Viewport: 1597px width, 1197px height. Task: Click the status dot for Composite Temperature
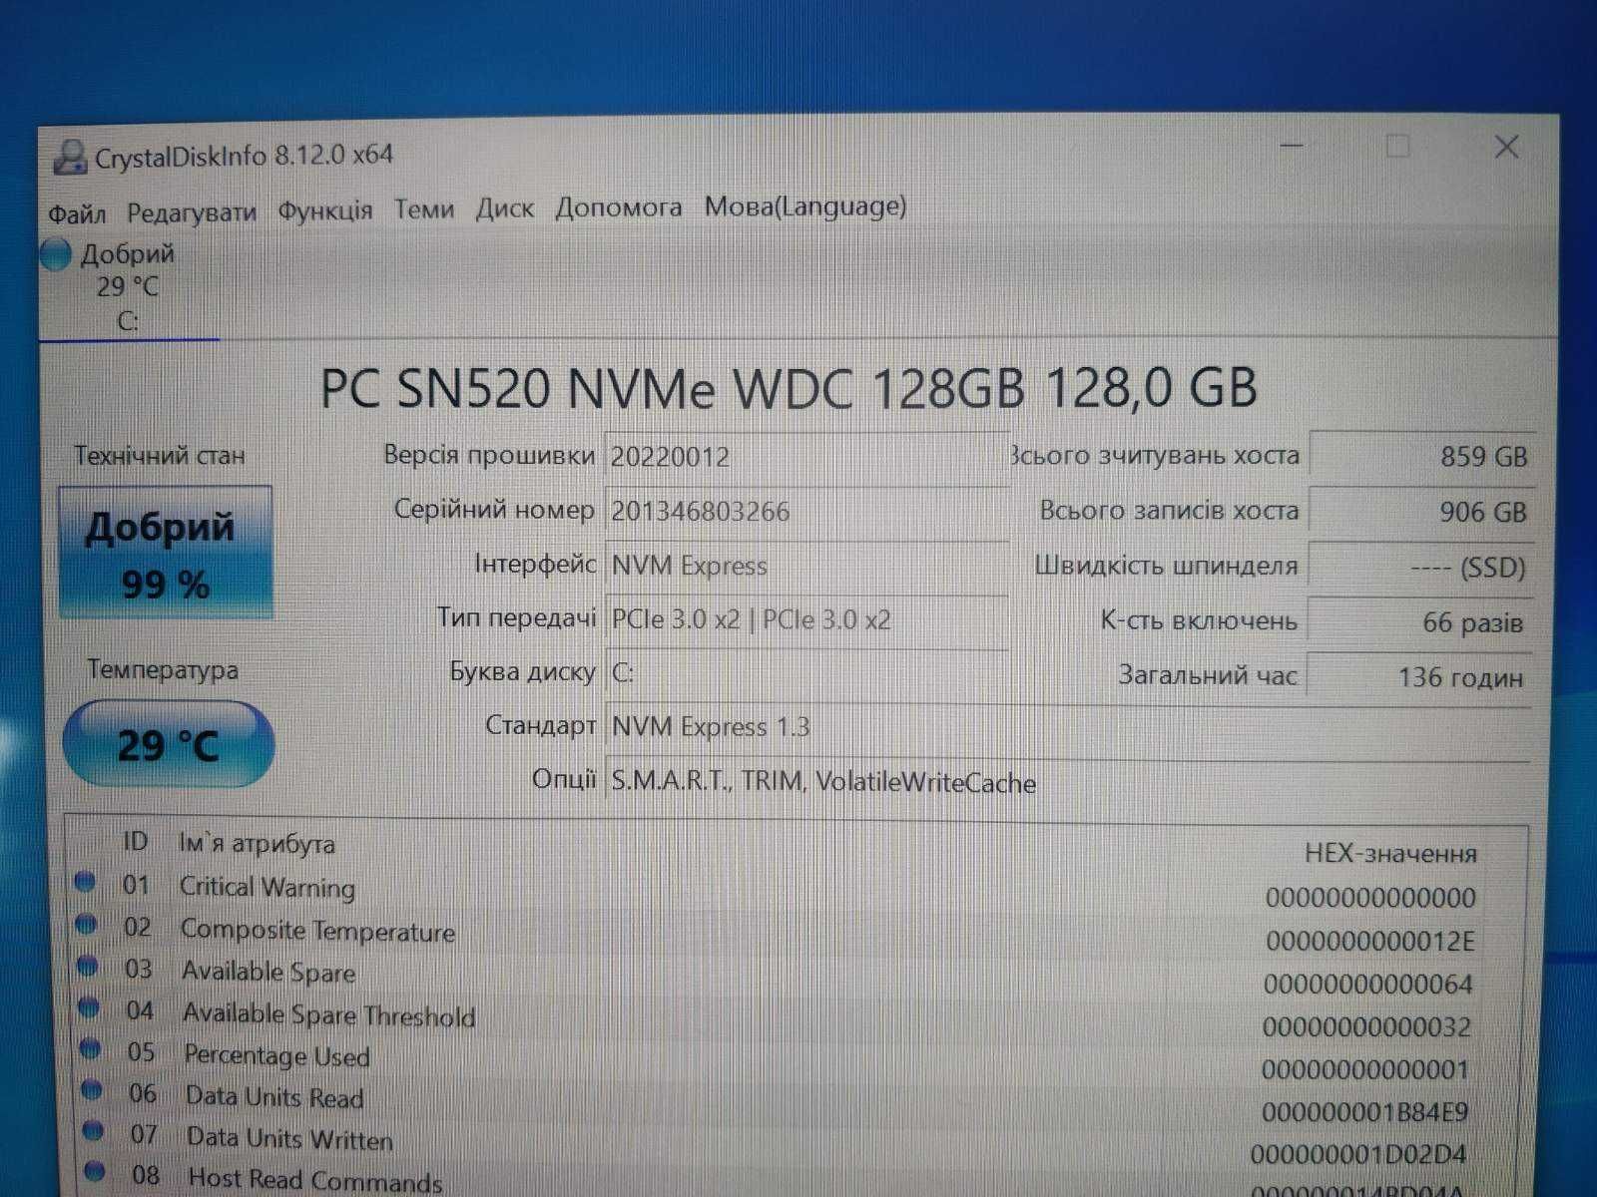coord(86,924)
